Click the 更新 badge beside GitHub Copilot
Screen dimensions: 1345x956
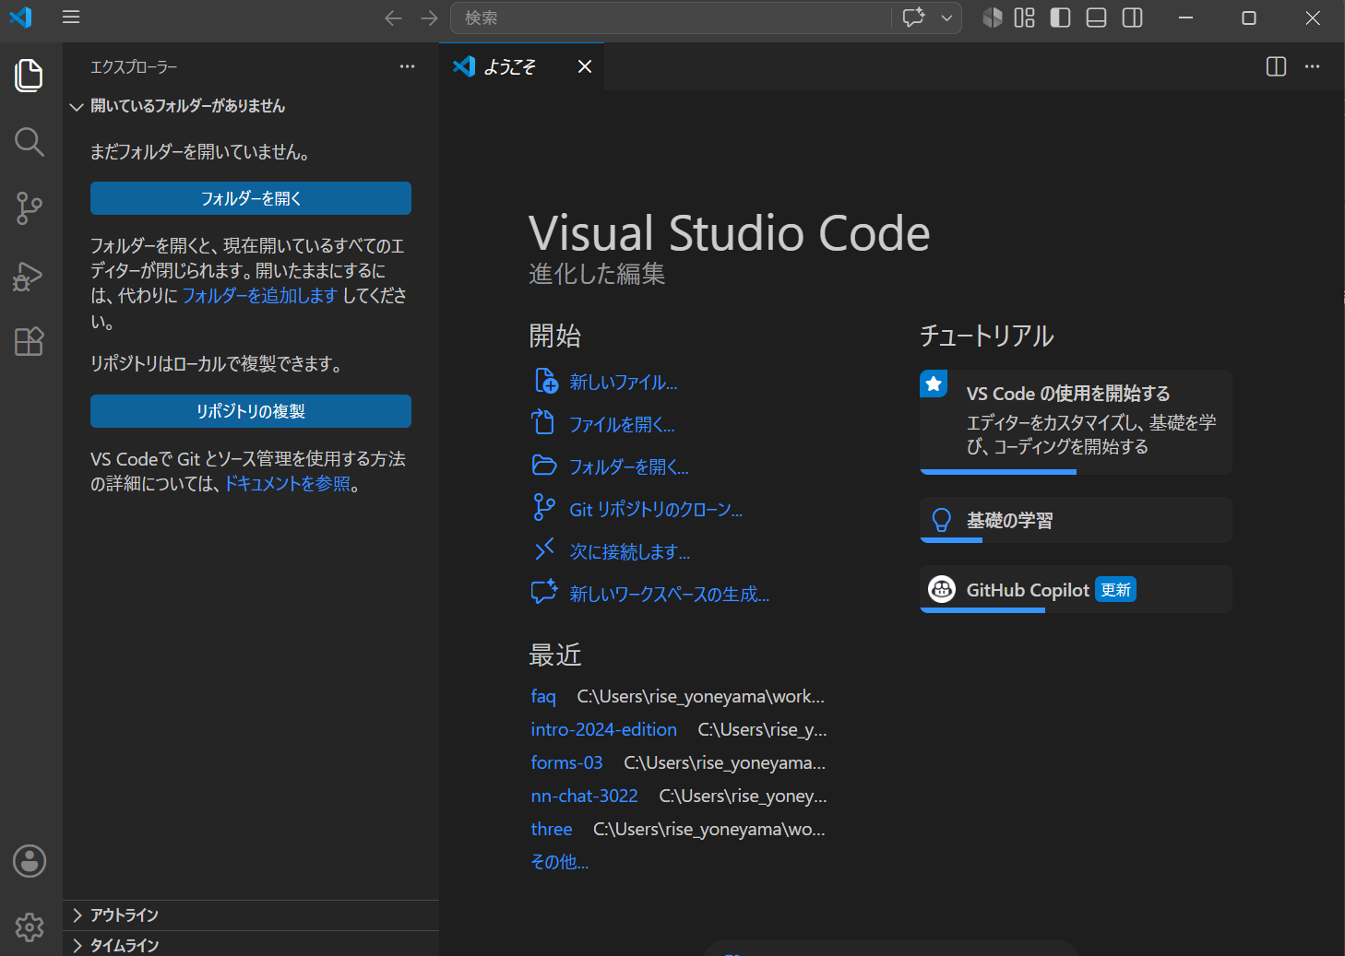pyautogui.click(x=1116, y=590)
